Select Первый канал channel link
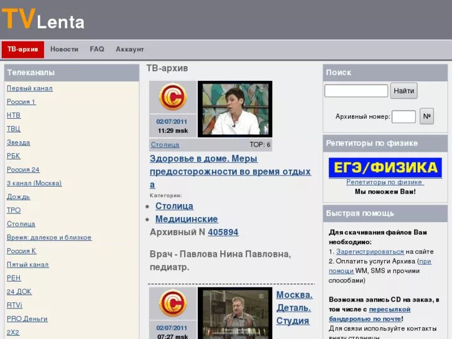The image size is (452, 339). click(x=30, y=88)
